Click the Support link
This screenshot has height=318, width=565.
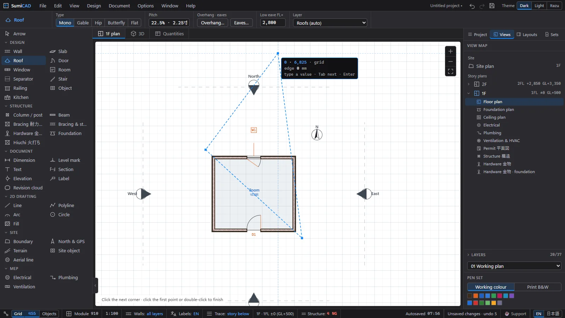[x=516, y=313]
